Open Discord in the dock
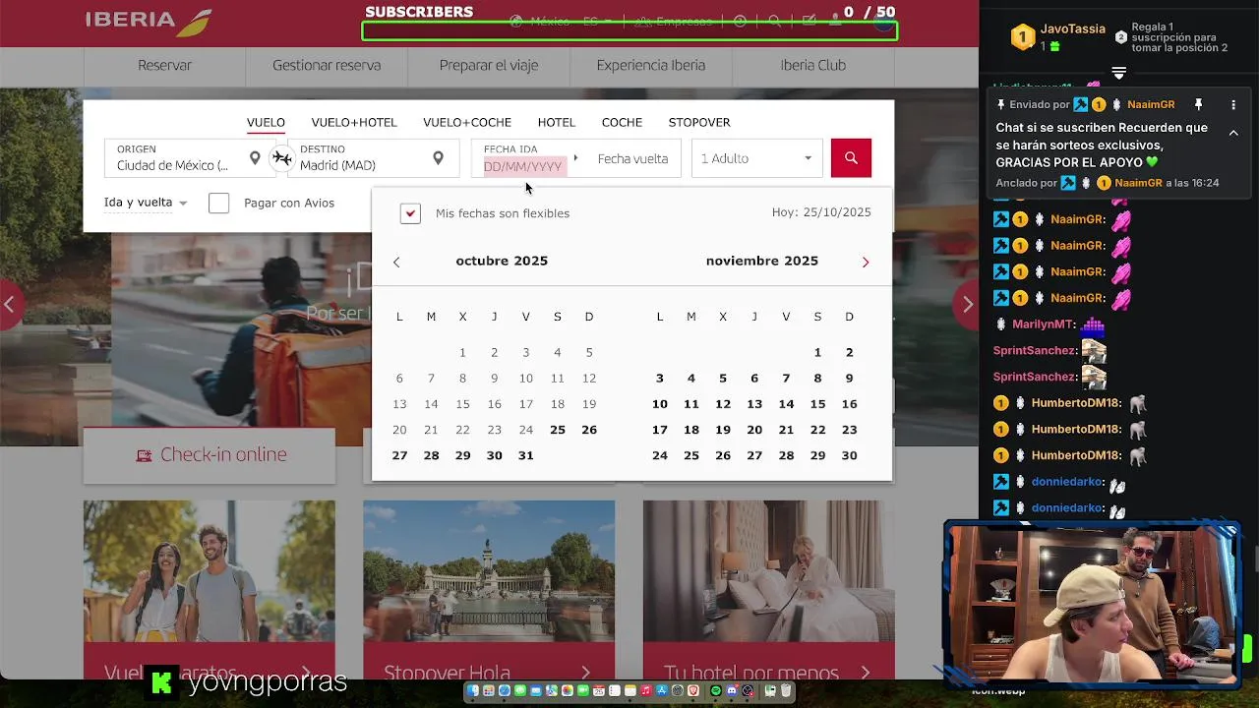Screen dimensions: 1259x708 coord(732,691)
